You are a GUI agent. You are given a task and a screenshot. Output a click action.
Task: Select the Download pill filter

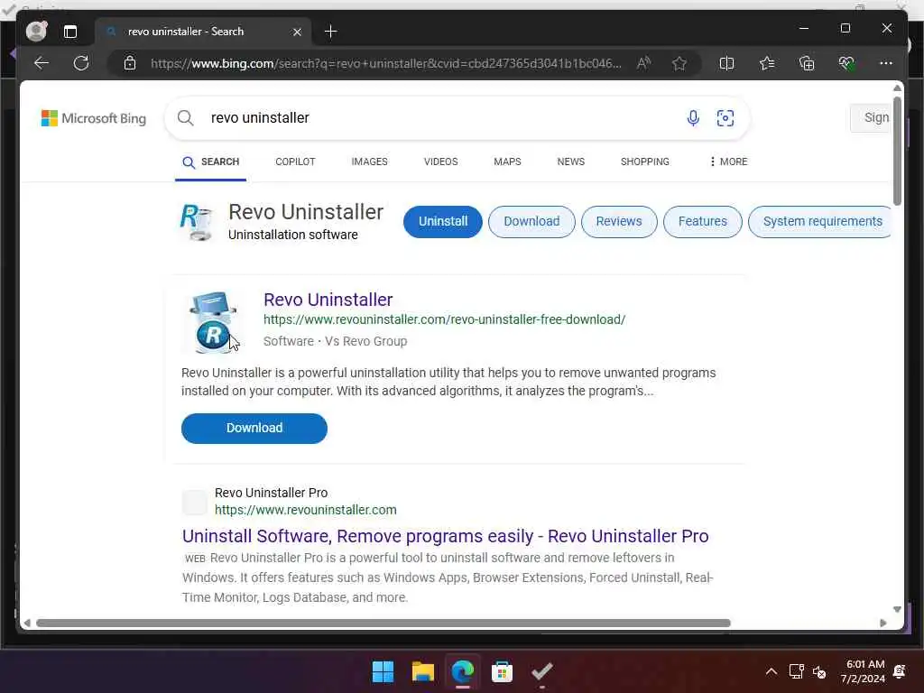point(531,222)
